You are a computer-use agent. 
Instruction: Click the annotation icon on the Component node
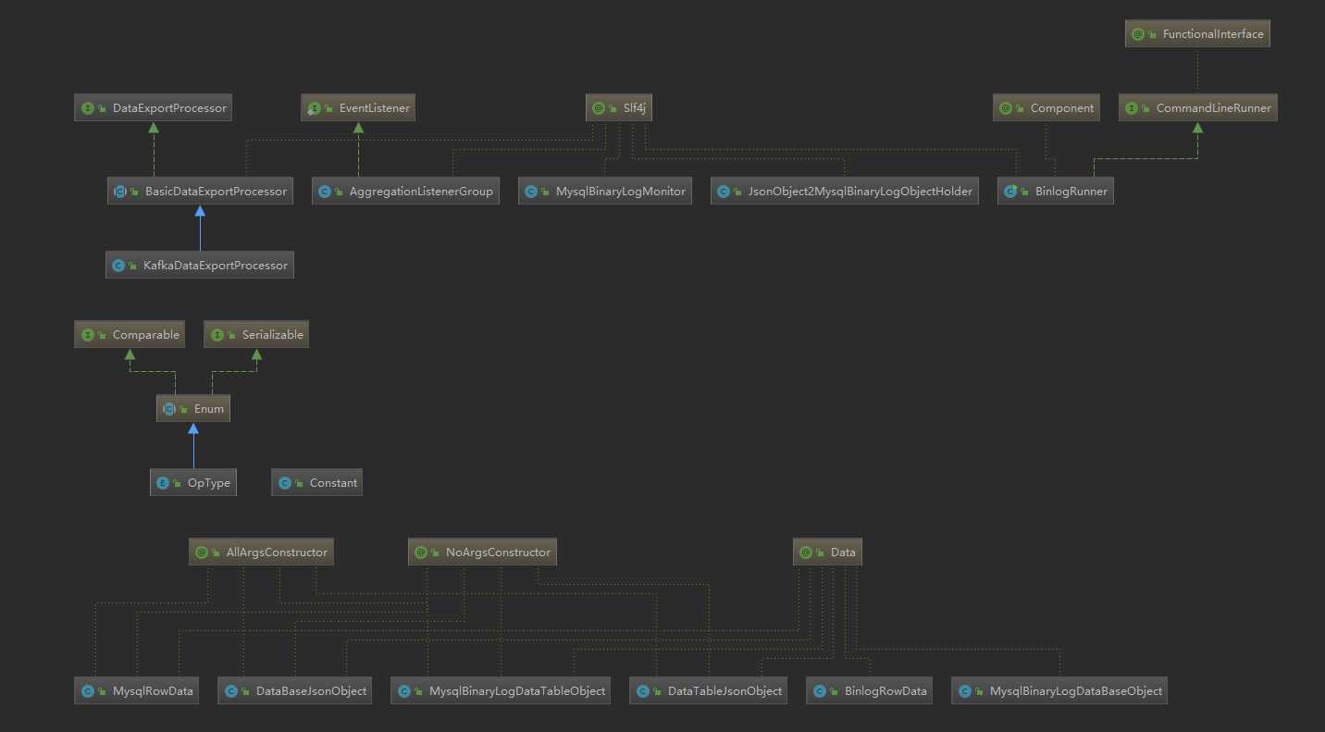coord(1006,108)
